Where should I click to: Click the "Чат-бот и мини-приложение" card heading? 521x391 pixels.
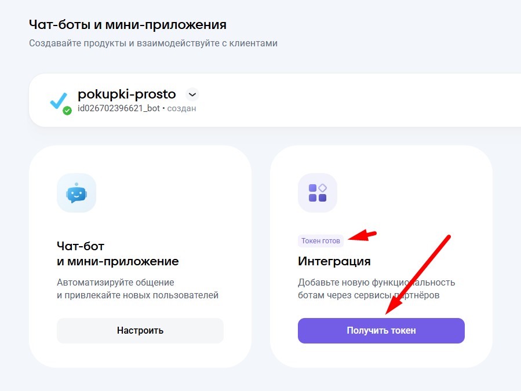[x=118, y=254]
